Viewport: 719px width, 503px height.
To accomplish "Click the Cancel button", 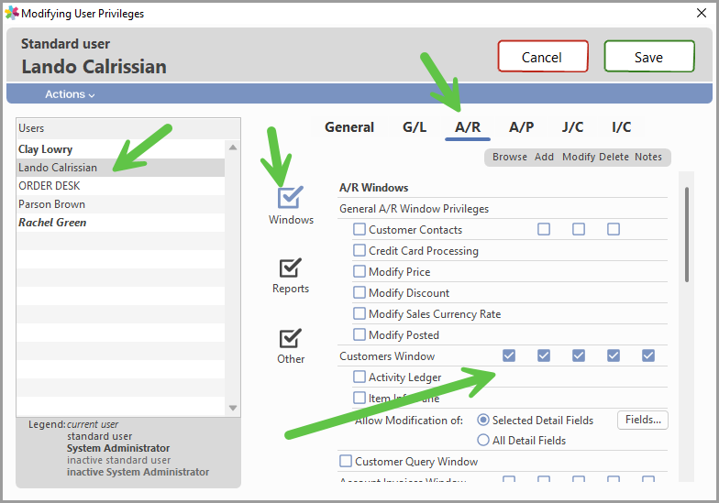I will click(x=543, y=57).
